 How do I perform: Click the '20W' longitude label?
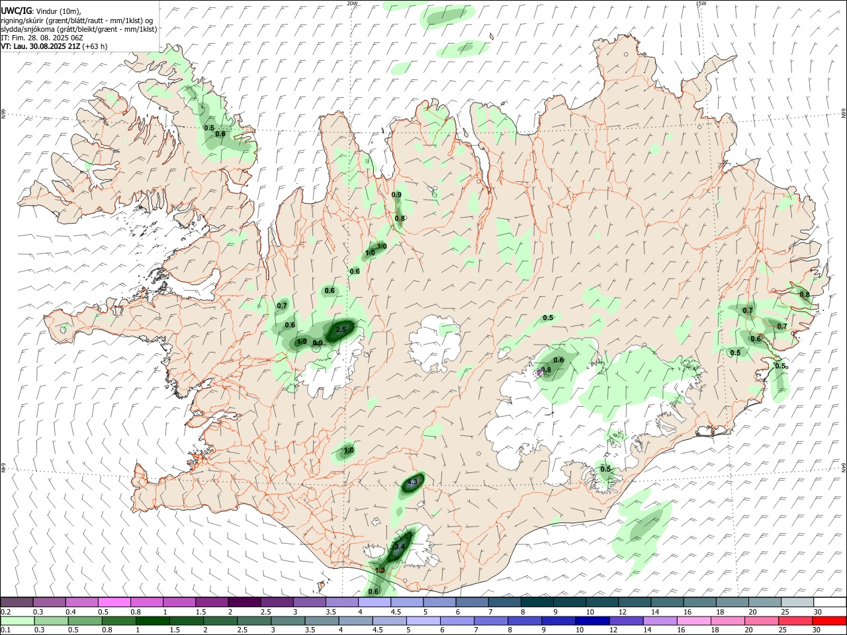click(x=352, y=3)
